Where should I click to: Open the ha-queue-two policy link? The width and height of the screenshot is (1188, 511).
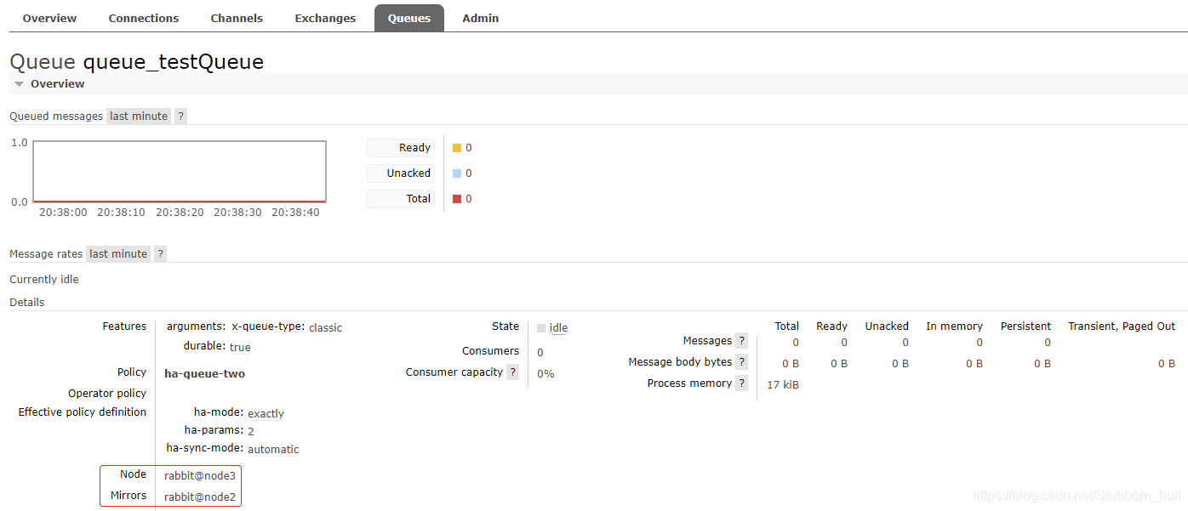(x=204, y=373)
